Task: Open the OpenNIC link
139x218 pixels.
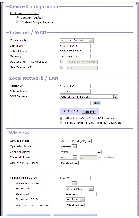Action: [x=95, y=119]
